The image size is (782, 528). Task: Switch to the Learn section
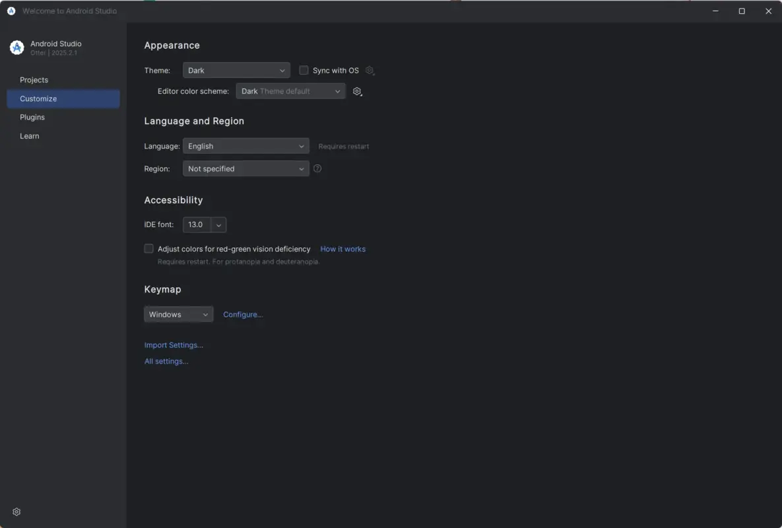point(29,135)
